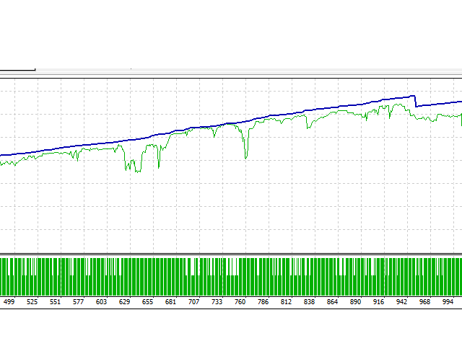This screenshot has height=346, width=462.
Task: Click the x-axis label 890
Action: pyautogui.click(x=355, y=302)
